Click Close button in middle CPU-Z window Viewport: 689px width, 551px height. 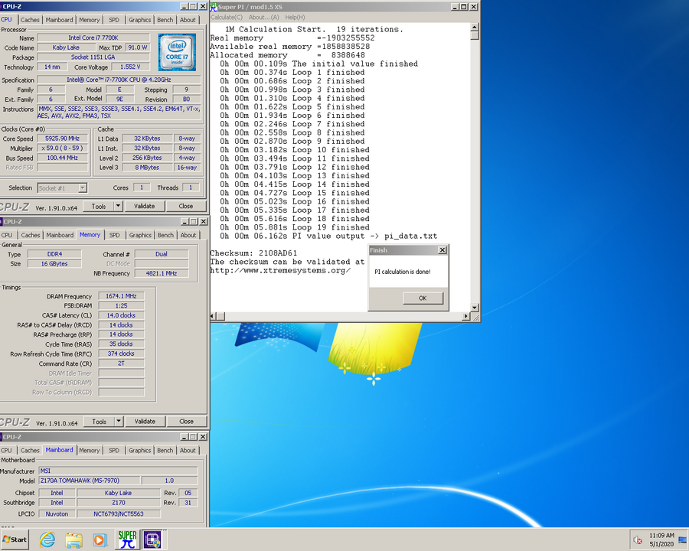coord(186,422)
